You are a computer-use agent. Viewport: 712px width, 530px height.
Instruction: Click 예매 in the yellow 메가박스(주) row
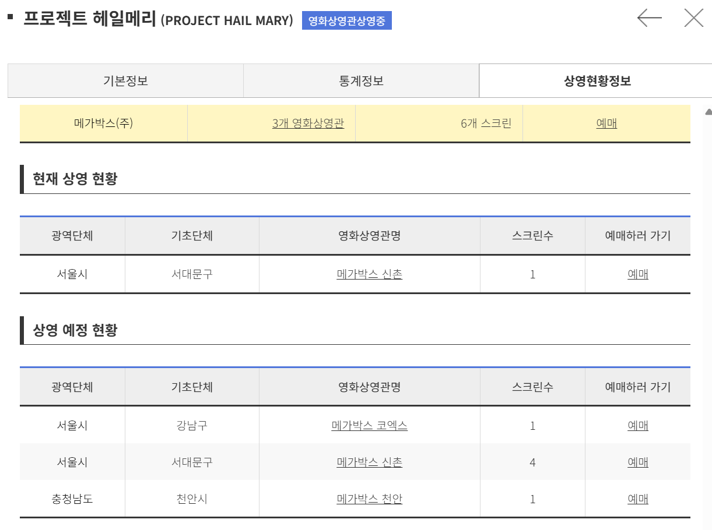tap(606, 123)
